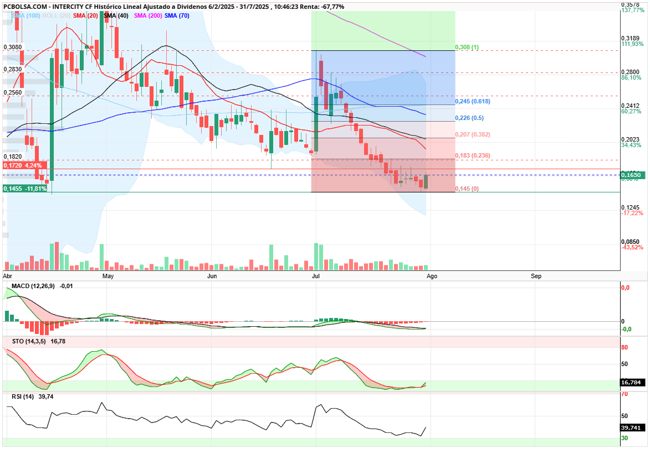Click the 0,3189 right axis value
This screenshot has width=650, height=449.
tap(631, 38)
